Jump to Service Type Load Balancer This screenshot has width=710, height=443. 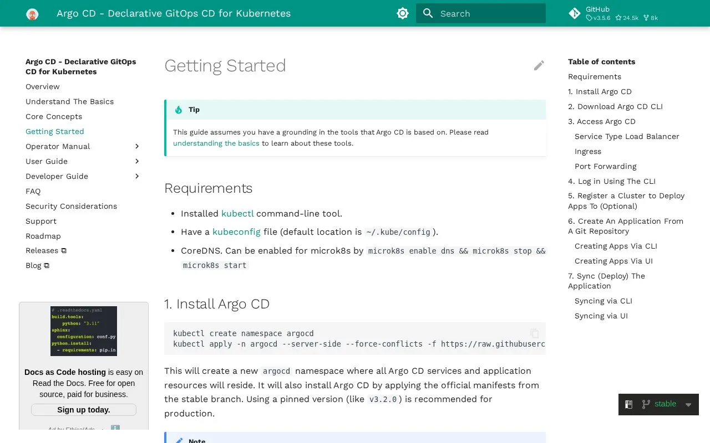coord(627,136)
